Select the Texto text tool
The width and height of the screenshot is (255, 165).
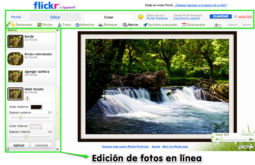(x=65, y=25)
